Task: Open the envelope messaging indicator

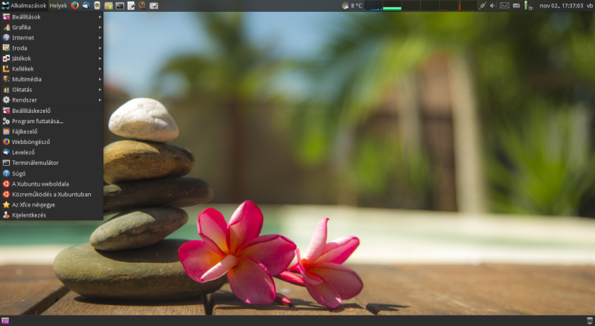Action: 504,6
